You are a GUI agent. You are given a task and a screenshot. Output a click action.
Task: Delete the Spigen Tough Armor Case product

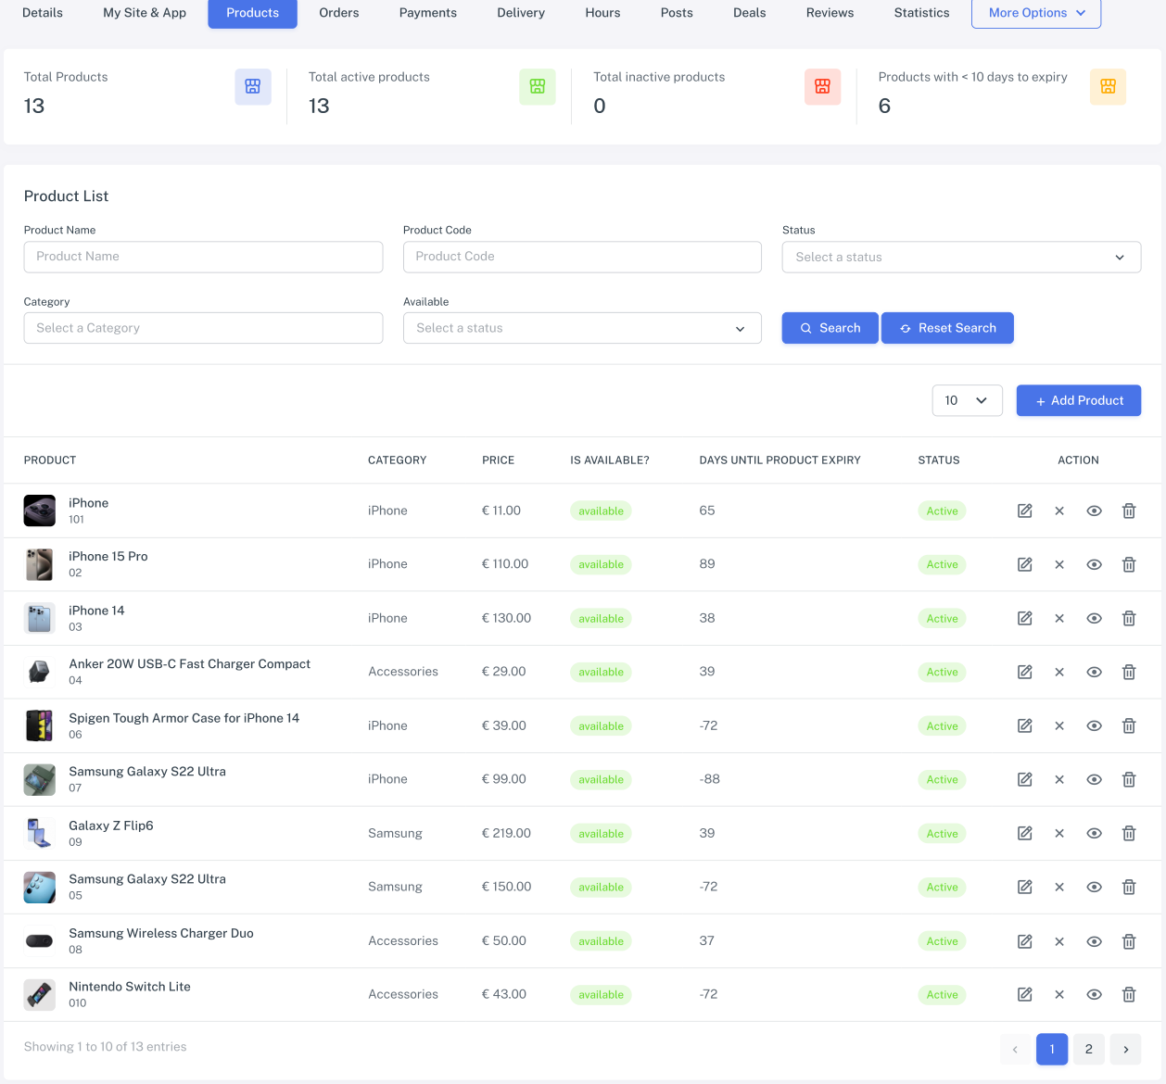pos(1129,725)
